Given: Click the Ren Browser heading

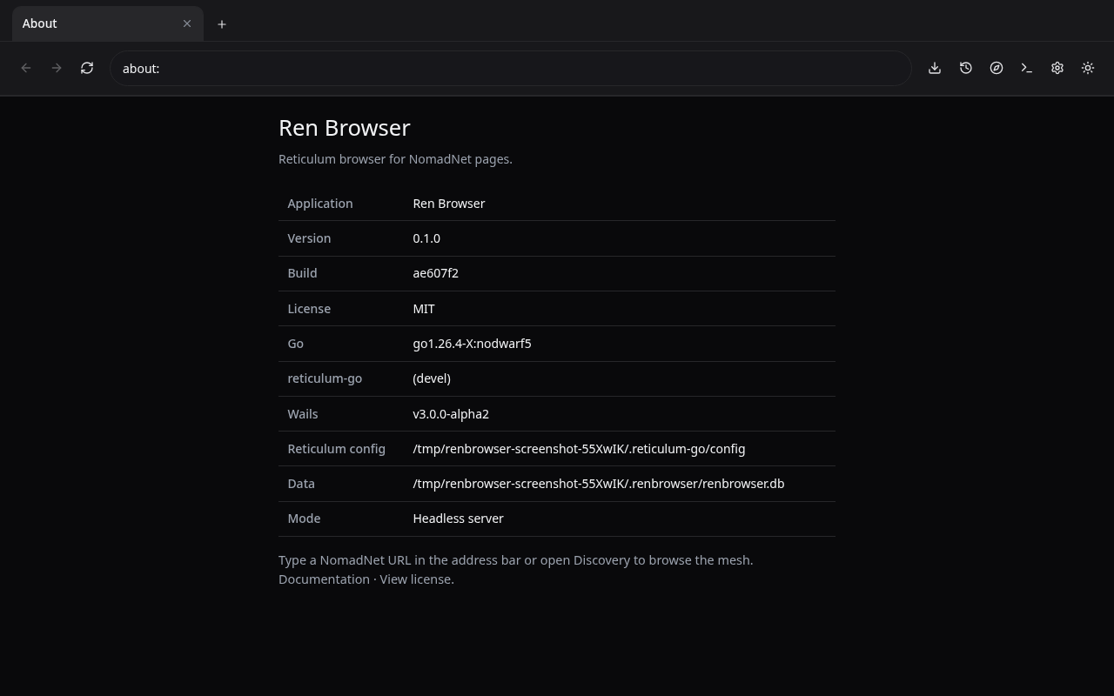Looking at the screenshot, I should pos(345,128).
